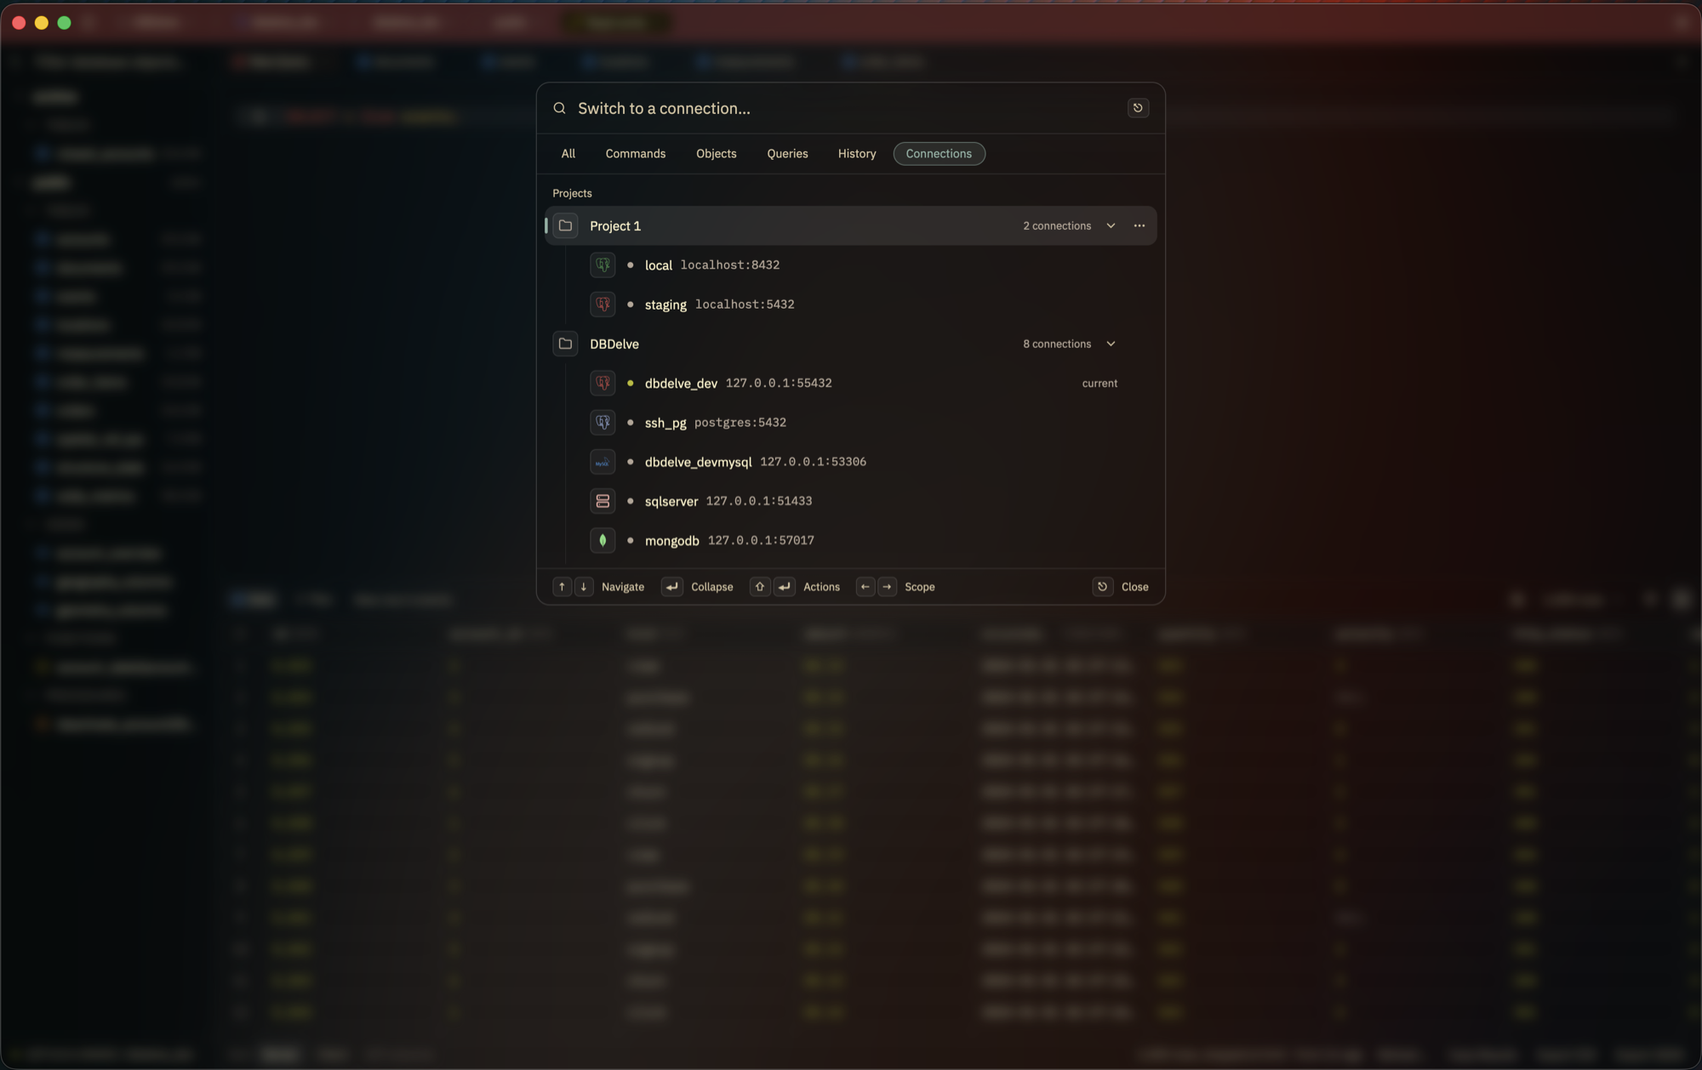Select the Connections tab
The width and height of the screenshot is (1702, 1070).
(x=939, y=153)
